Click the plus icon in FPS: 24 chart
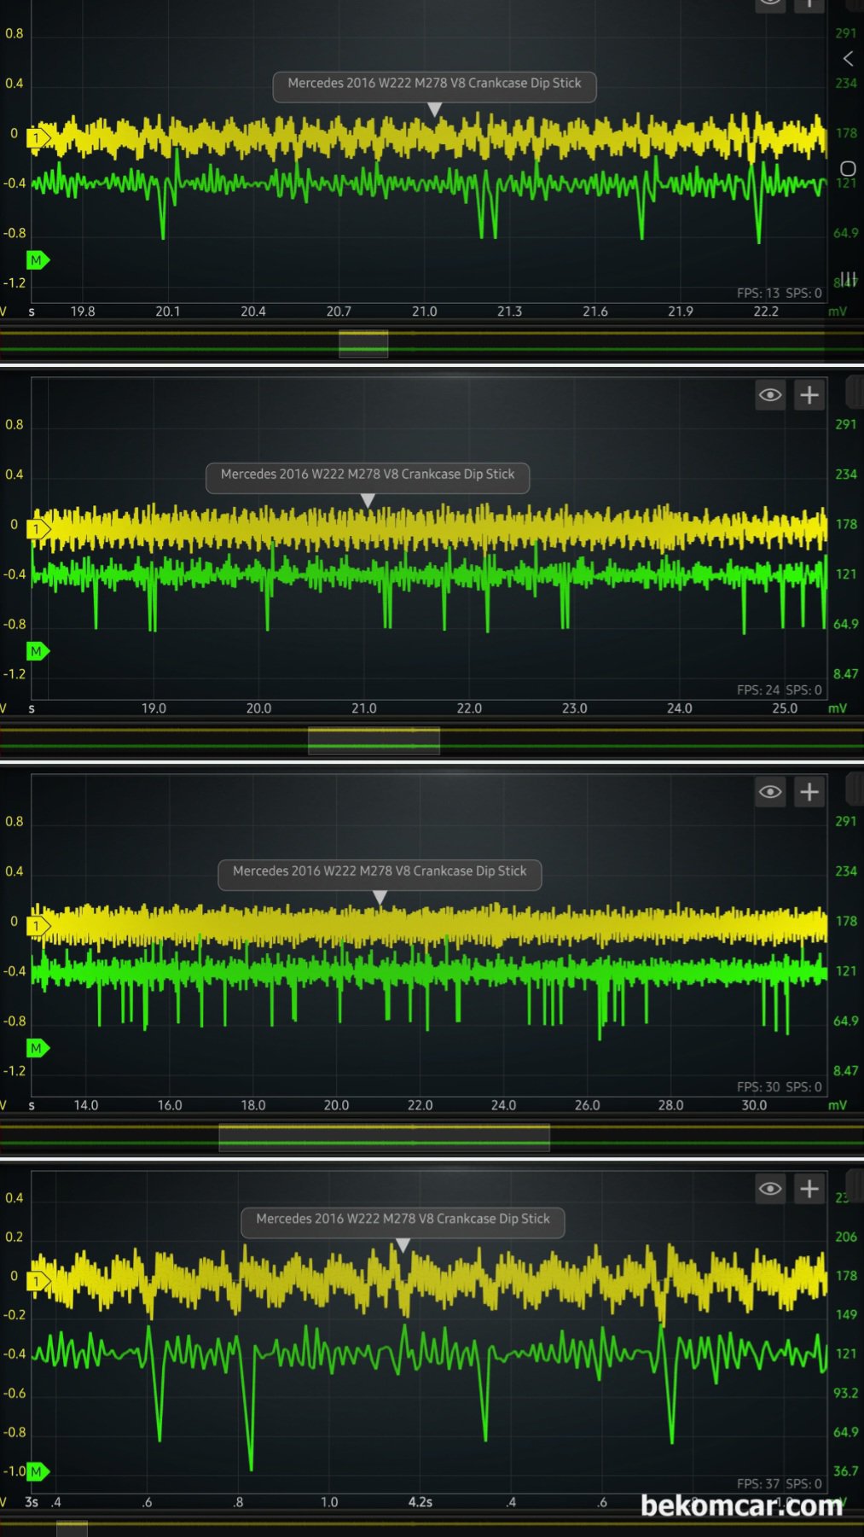Screen dimensions: 864x1537 [x=809, y=395]
